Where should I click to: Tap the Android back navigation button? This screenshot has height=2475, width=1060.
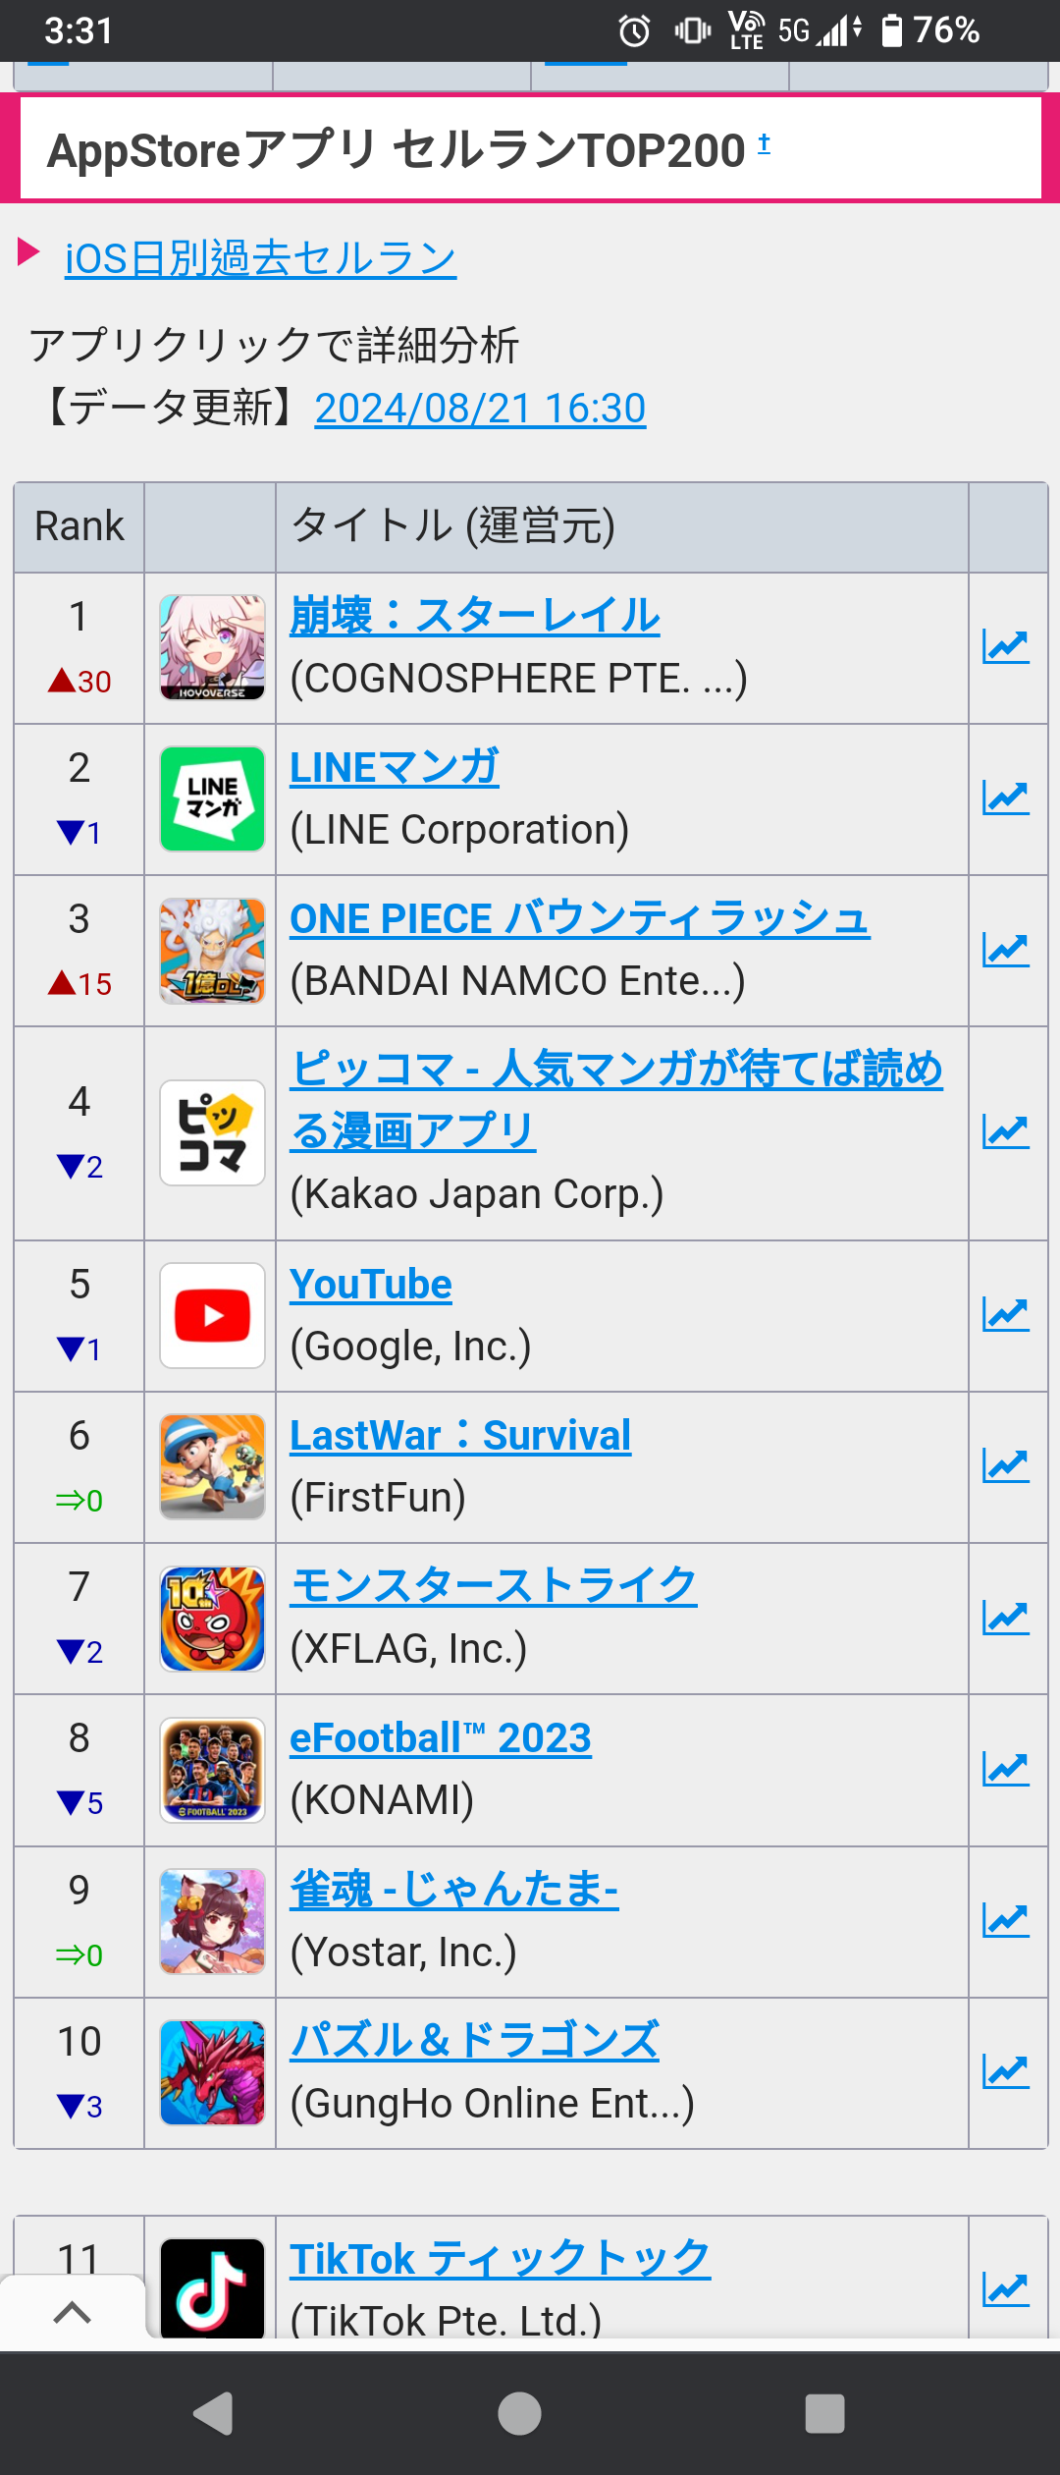(214, 2413)
